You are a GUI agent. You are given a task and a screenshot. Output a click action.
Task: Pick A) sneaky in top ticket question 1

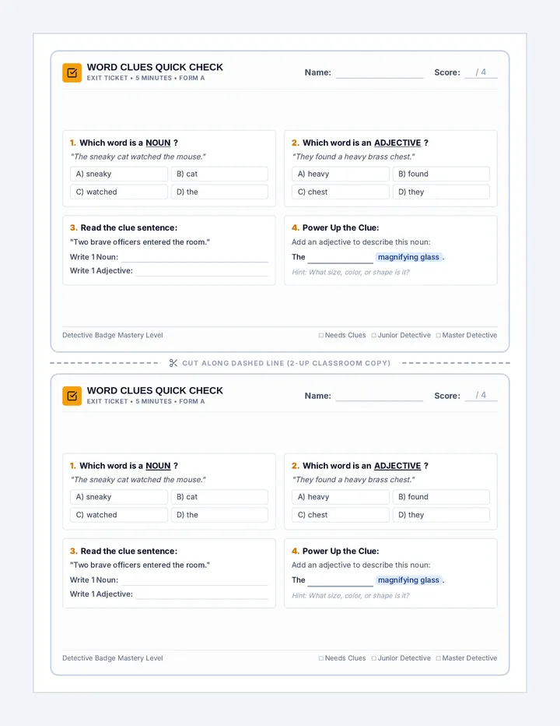(119, 174)
